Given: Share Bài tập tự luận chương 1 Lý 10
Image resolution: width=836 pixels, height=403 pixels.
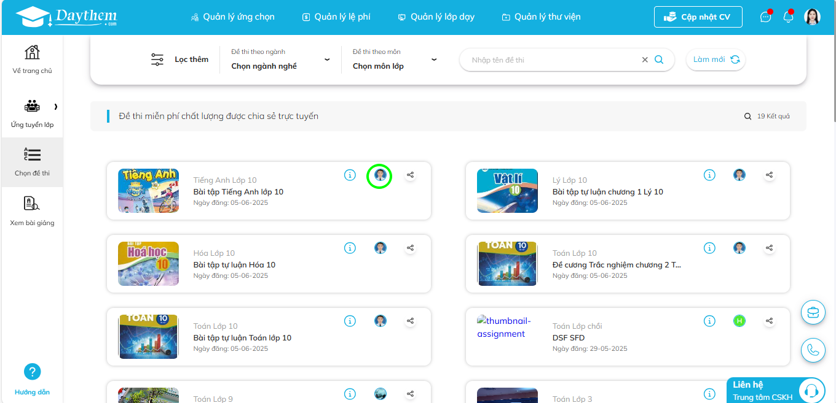Looking at the screenshot, I should click(769, 175).
